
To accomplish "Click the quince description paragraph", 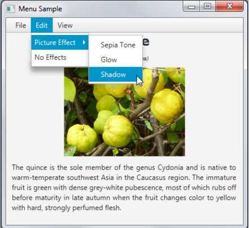I will coord(124,187).
